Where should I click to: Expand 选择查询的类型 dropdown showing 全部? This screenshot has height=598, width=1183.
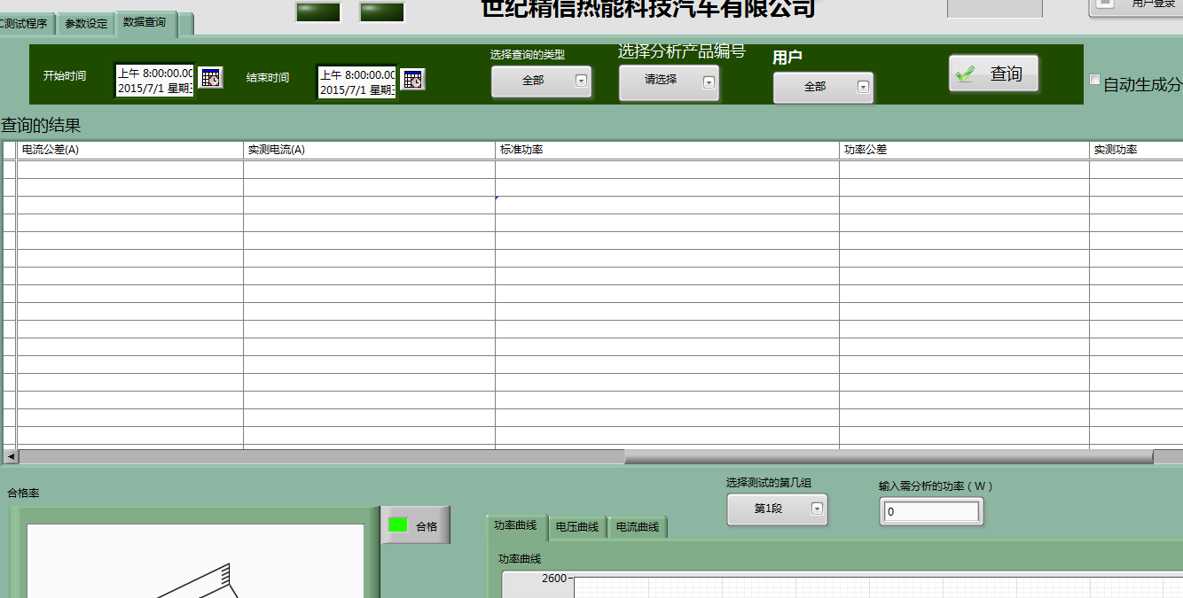tap(541, 81)
